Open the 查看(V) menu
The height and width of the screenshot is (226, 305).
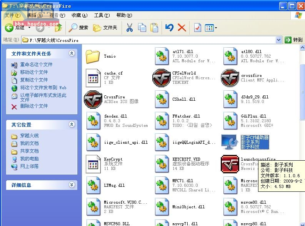pyautogui.click(x=57, y=15)
